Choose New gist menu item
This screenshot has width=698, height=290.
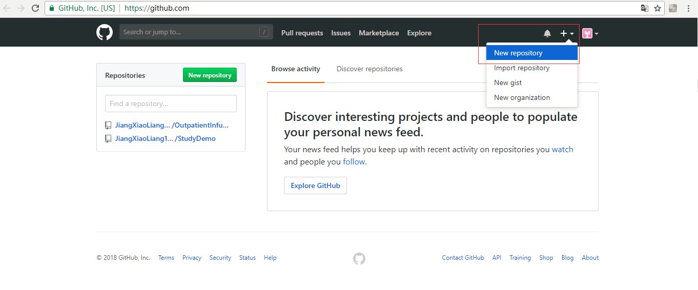click(x=532, y=82)
